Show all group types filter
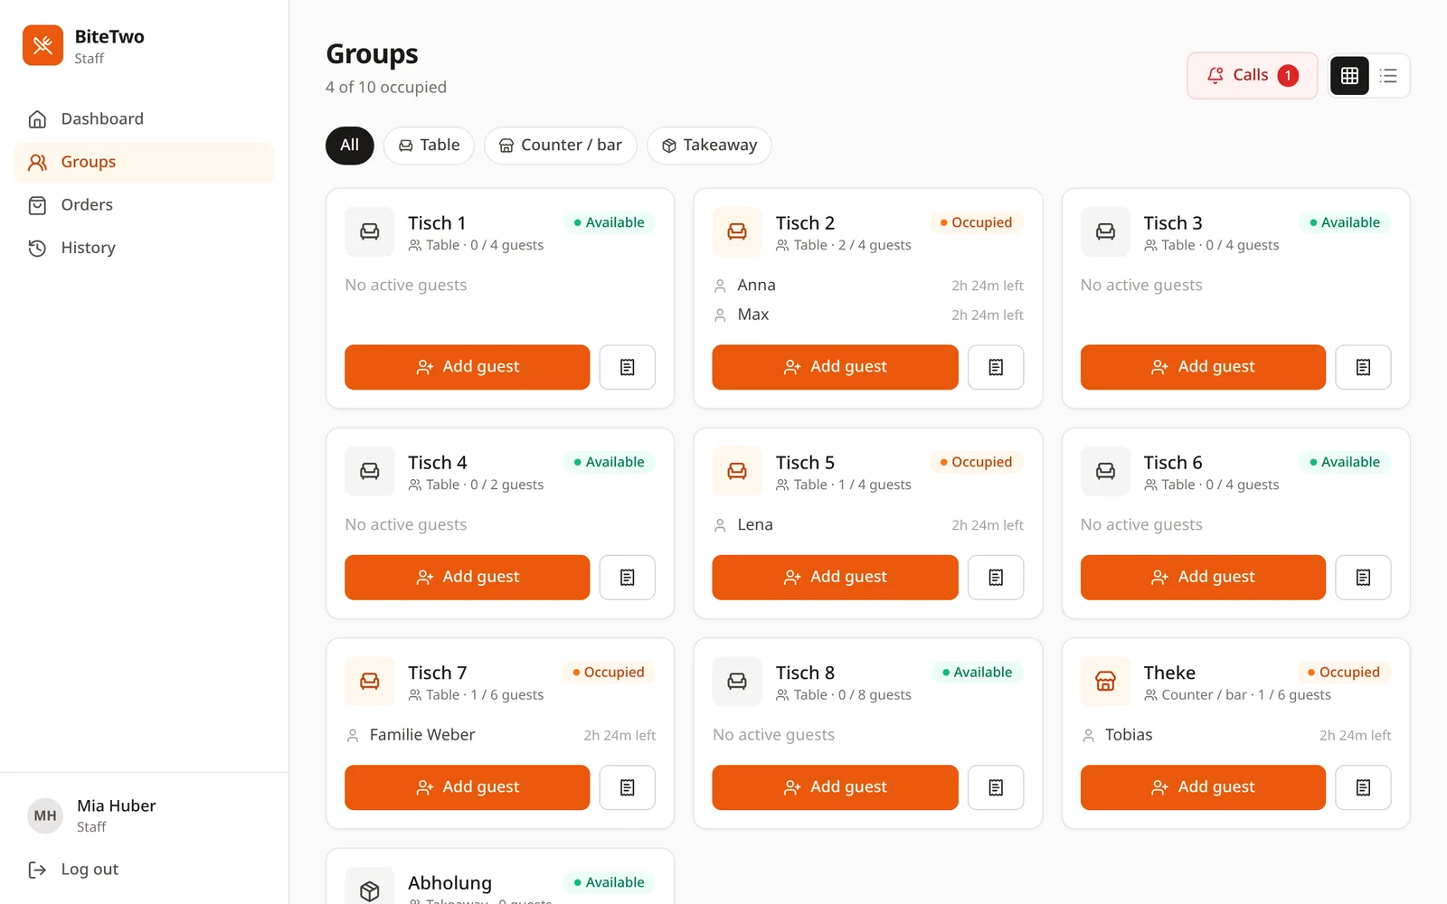Viewport: 1447px width, 904px height. pos(350,146)
